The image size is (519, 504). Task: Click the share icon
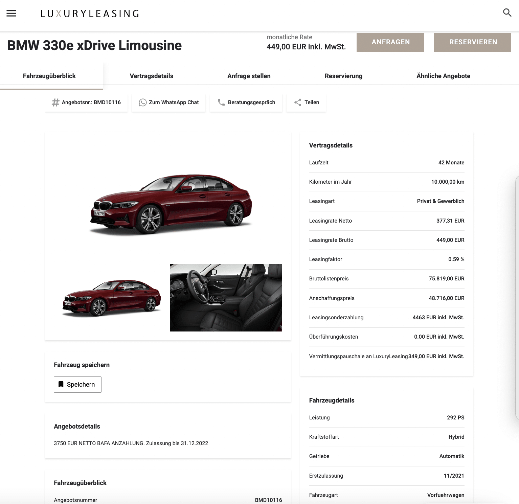click(298, 102)
